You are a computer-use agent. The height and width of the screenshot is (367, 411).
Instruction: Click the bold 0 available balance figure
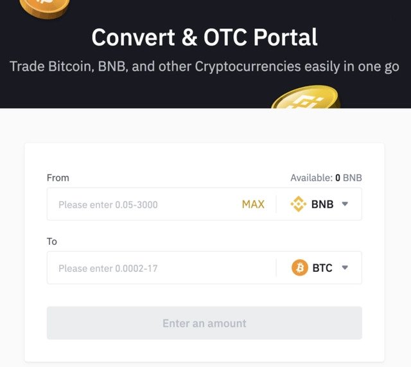coord(338,178)
